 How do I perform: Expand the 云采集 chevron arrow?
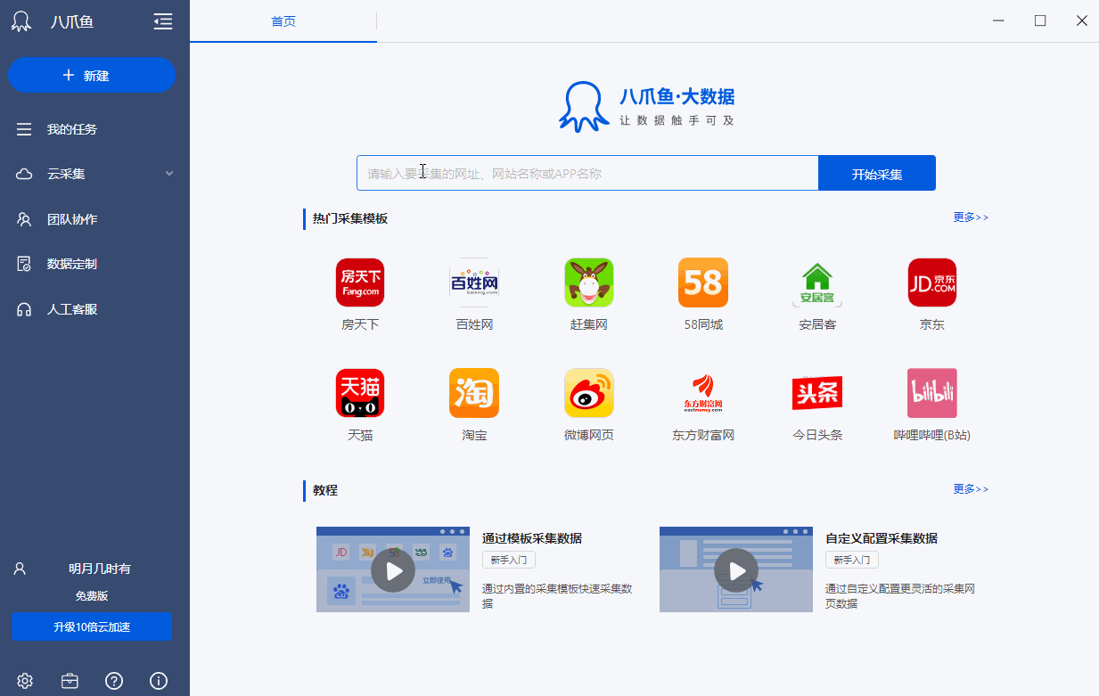click(x=169, y=174)
